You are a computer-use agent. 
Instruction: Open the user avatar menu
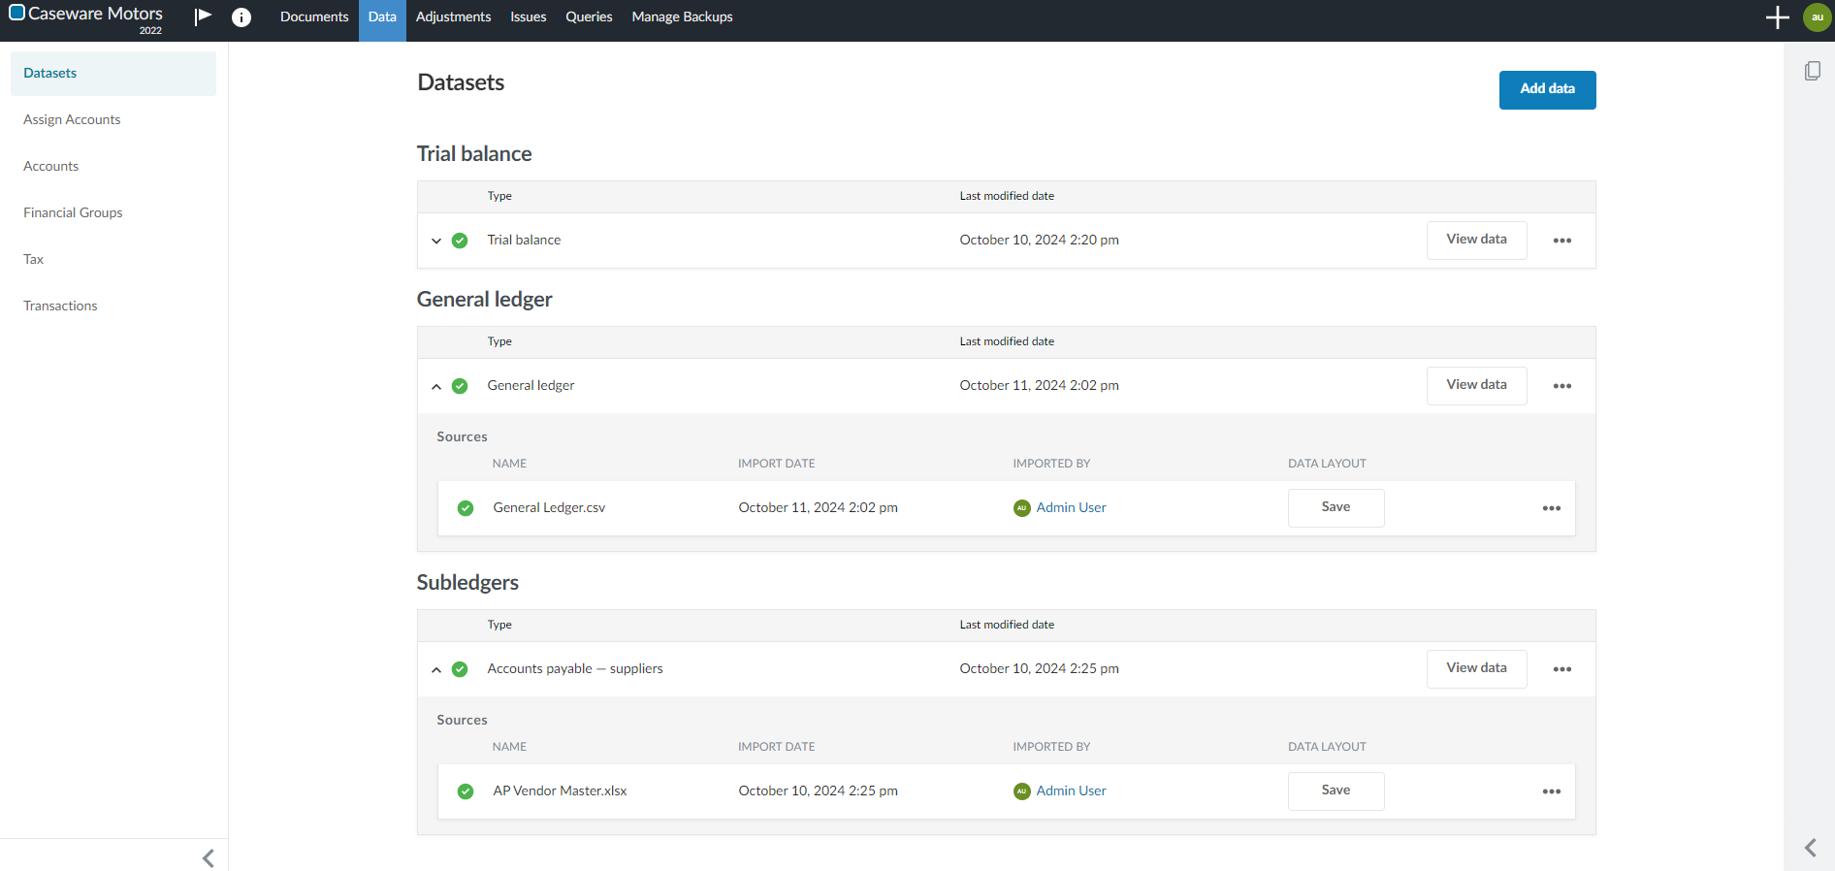1817,17
